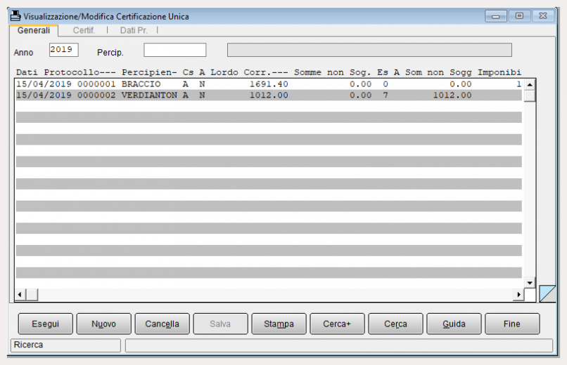
Task: Click the horizontal scrollbar left arrow
Action: click(x=20, y=295)
